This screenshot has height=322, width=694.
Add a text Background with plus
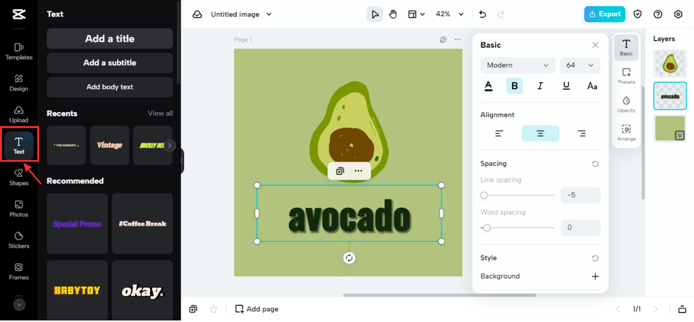point(595,277)
